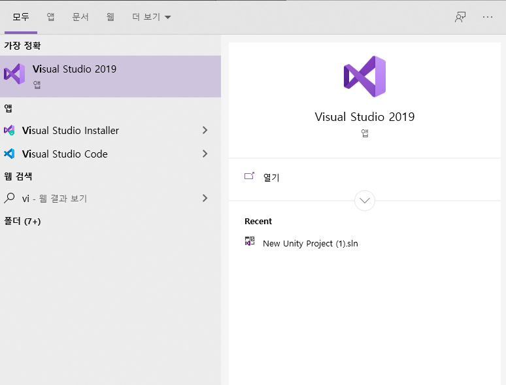Screen dimensions: 506x385
Task: Expand more actions with the round chevron button
Action: 365,201
